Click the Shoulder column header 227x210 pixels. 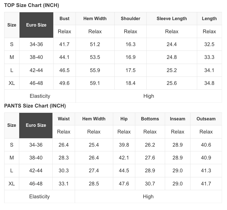coord(131,19)
